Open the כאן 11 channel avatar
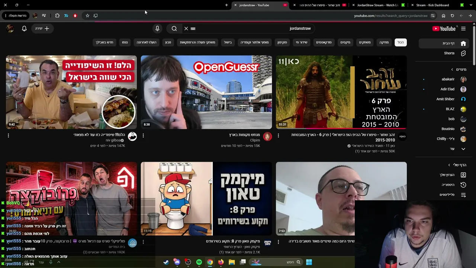 tap(402, 137)
